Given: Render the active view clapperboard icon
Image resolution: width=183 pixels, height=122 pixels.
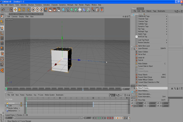Looking at the screenshot, I should click(x=50, y=10).
